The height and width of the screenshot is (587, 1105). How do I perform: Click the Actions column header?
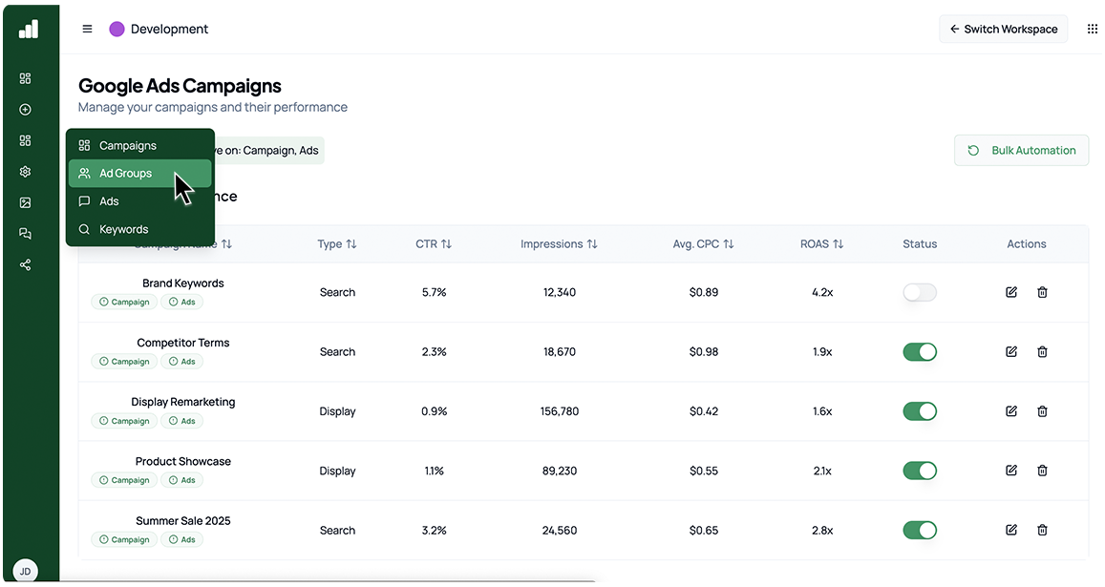[1026, 243]
